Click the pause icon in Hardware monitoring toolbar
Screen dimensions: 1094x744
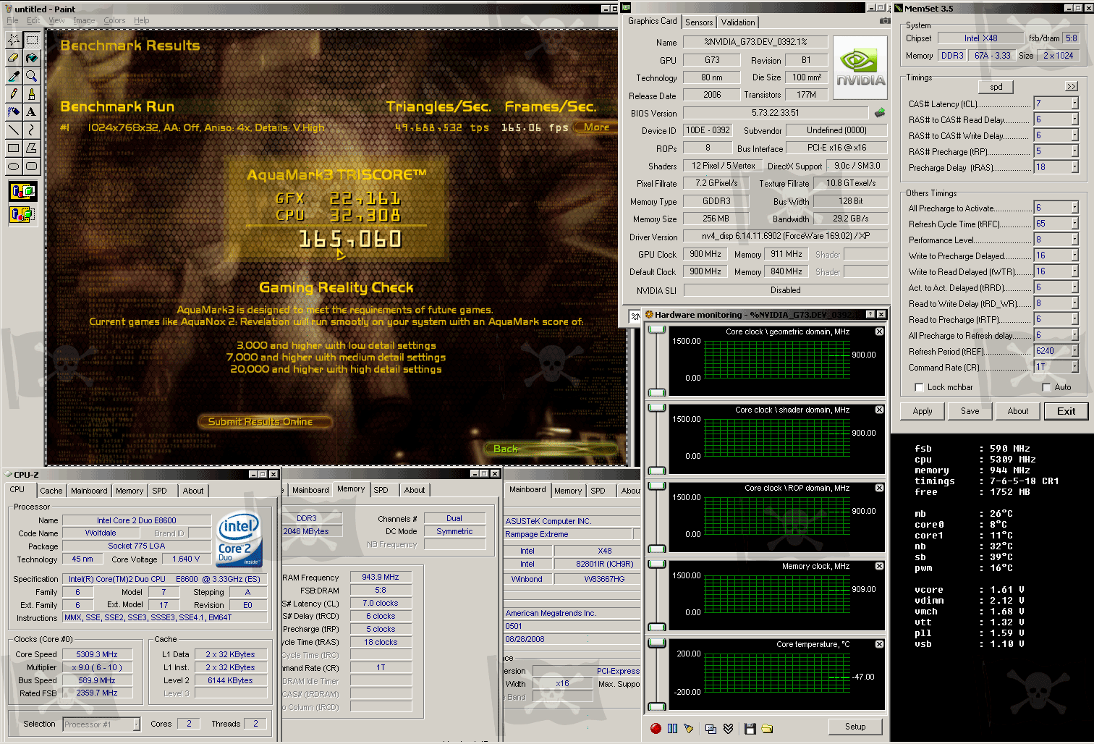(x=672, y=729)
